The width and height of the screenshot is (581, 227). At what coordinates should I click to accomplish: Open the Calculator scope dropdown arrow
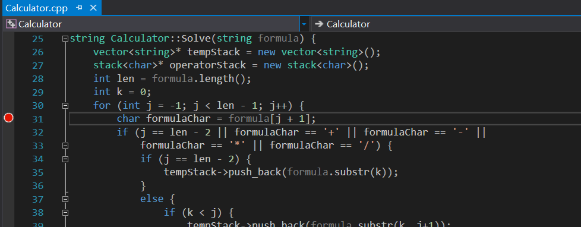click(304, 24)
